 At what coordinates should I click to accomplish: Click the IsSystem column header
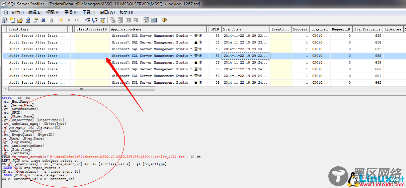[x=393, y=29]
